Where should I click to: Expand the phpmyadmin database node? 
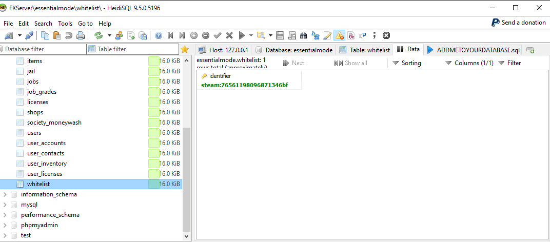(x=5, y=225)
